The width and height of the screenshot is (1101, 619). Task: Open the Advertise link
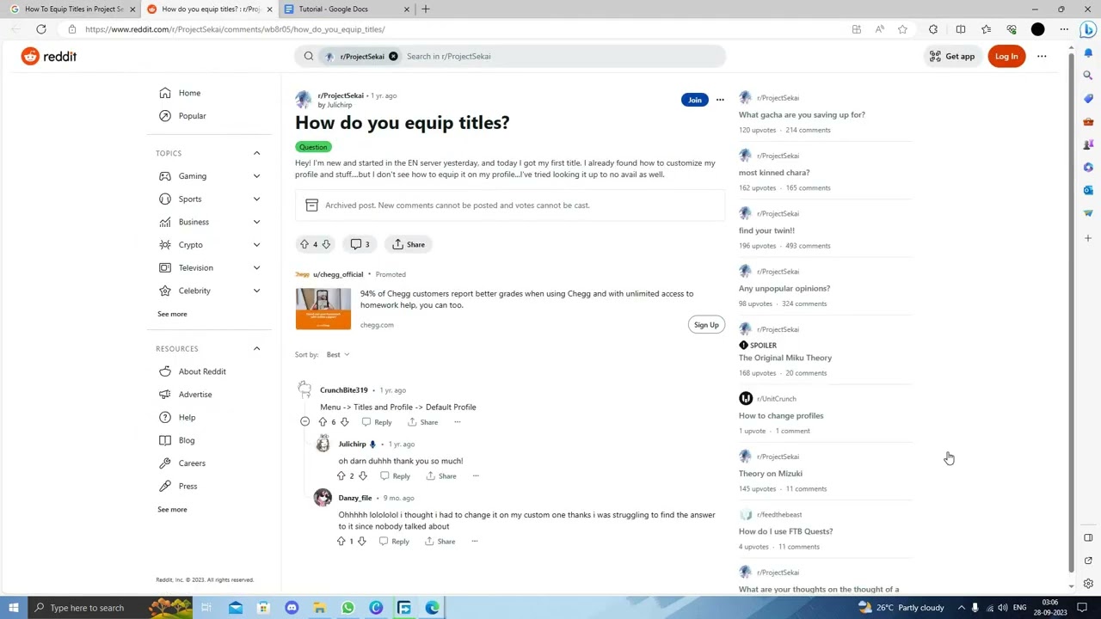(195, 394)
